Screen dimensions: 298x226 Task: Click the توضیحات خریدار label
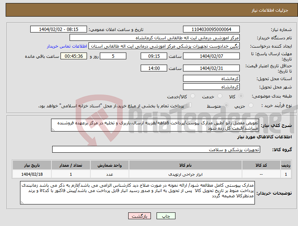(274, 193)
